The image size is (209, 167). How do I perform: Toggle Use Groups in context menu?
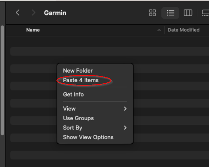[x=79, y=118]
